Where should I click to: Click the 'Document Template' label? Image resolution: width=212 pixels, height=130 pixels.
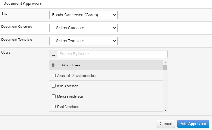pyautogui.click(x=17, y=40)
